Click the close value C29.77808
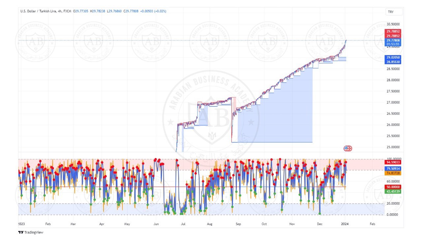This screenshot has width=422, height=237. [131, 11]
